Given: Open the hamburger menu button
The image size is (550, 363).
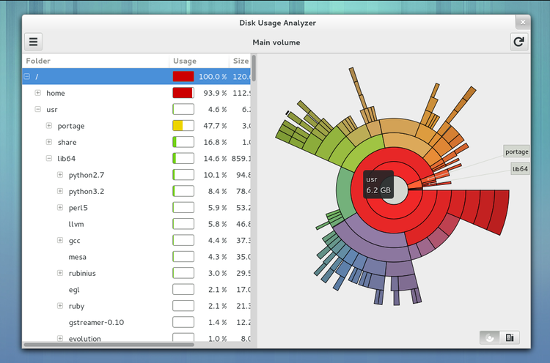Looking at the screenshot, I should click(34, 42).
